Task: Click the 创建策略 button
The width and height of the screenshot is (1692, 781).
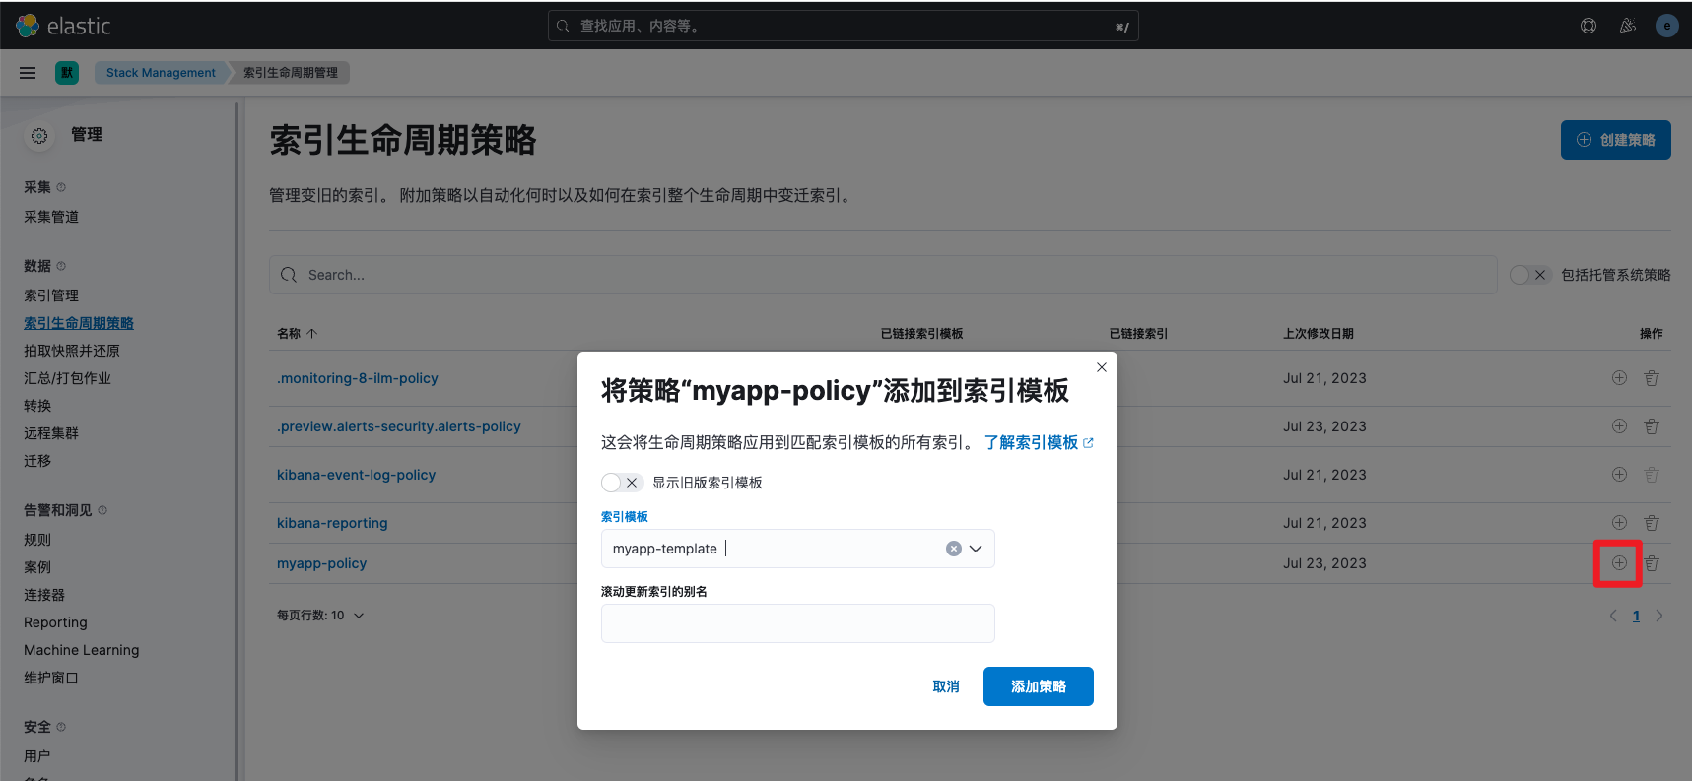Action: [1615, 140]
